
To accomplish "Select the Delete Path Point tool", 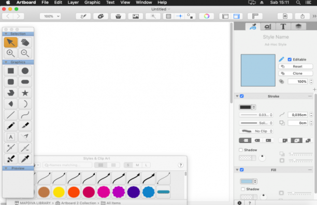I will pos(25,148).
